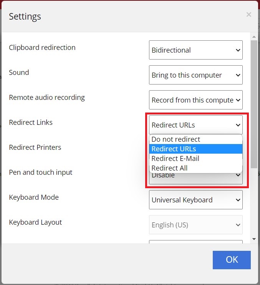Expand the Remote audio recording dropdown
The height and width of the screenshot is (285, 260).
click(195, 100)
